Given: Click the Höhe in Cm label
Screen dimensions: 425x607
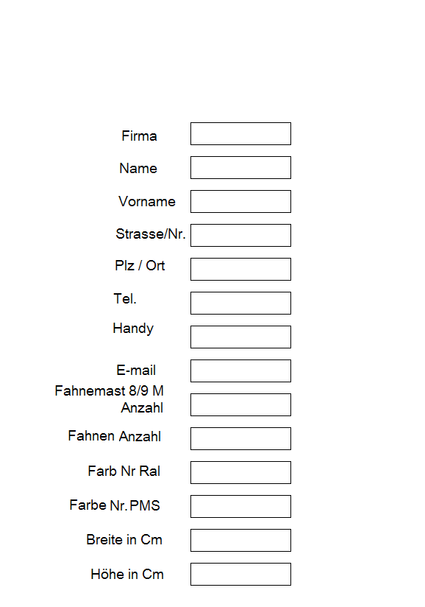Looking at the screenshot, I should click(127, 575).
